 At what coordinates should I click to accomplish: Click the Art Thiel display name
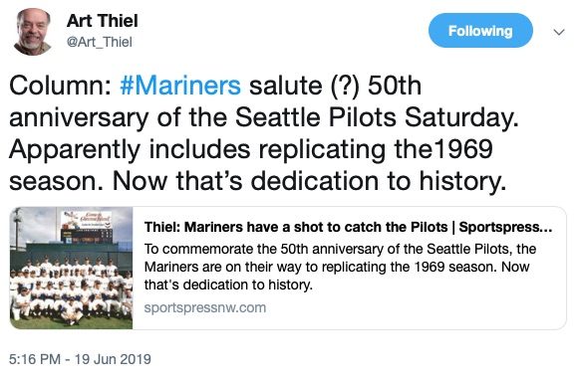coord(102,21)
